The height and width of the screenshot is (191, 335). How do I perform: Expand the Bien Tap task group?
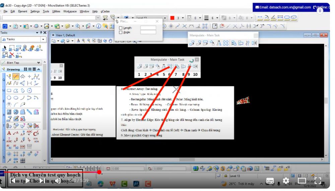(39, 63)
